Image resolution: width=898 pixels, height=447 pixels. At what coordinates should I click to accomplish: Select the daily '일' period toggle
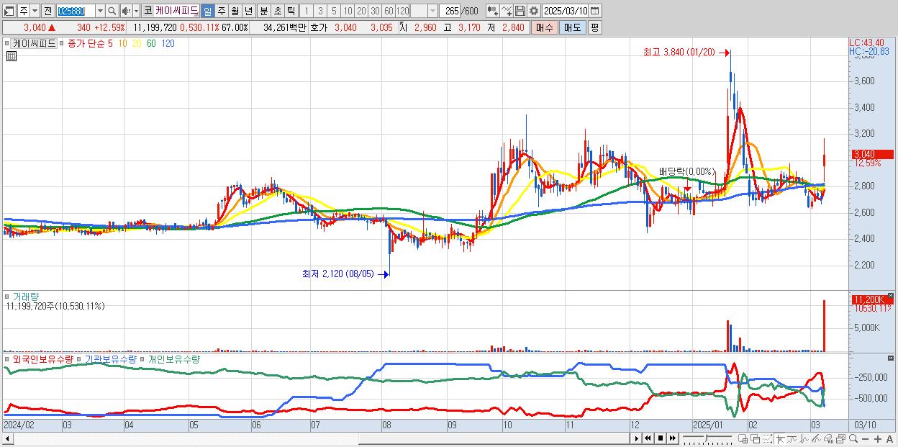click(207, 11)
